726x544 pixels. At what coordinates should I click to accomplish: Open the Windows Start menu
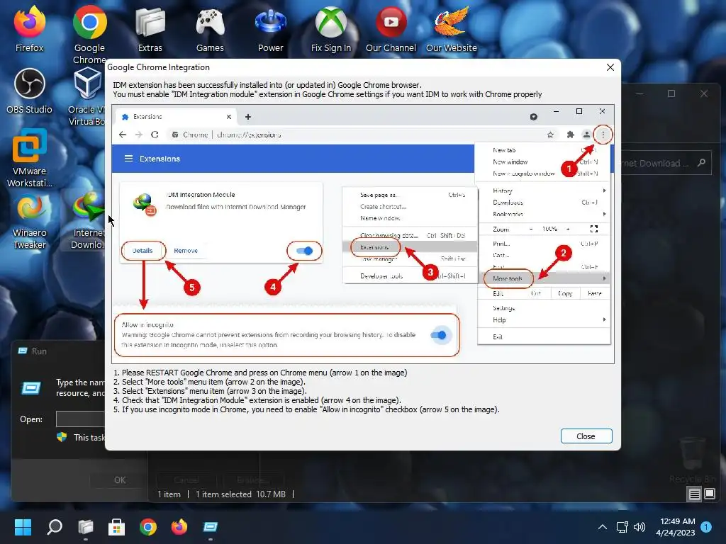[23, 527]
